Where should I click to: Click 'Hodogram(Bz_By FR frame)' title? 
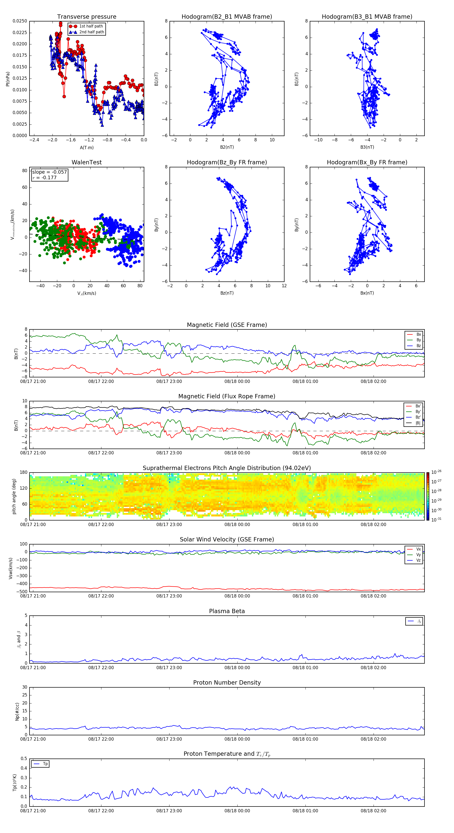point(227,162)
